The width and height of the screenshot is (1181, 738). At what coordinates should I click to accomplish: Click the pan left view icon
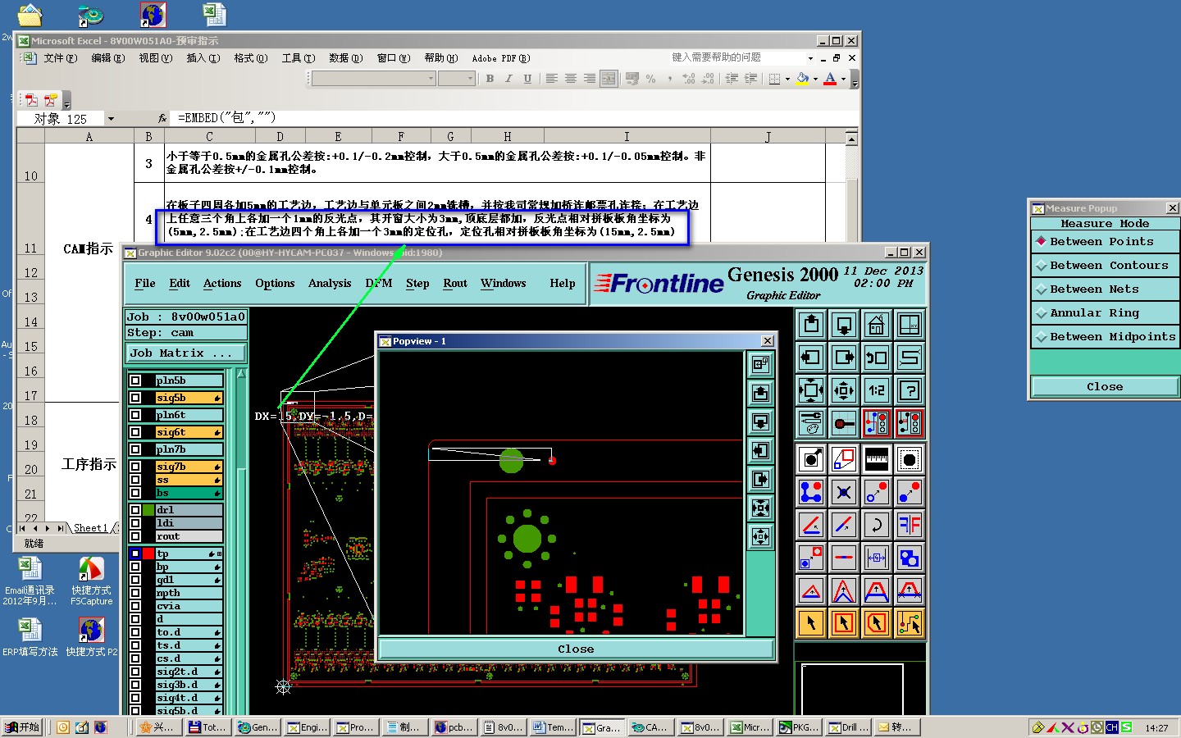point(811,358)
